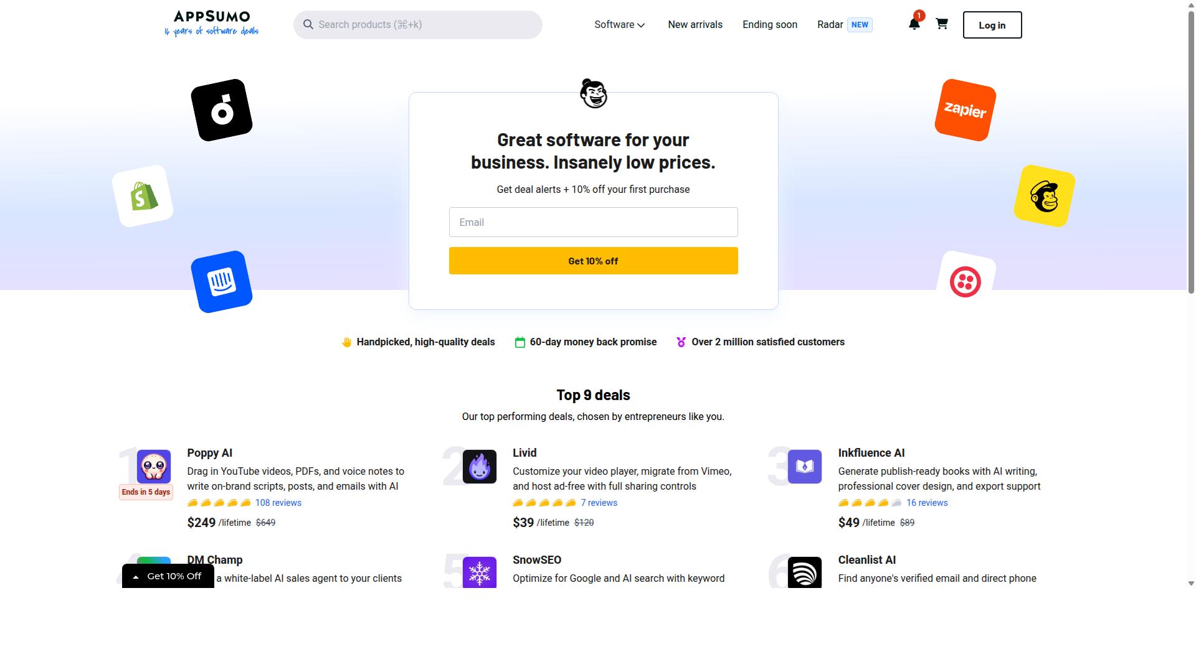Screen dimensions: 1196x672
Task: Click the Ends in 5 days badge
Action: (x=146, y=492)
